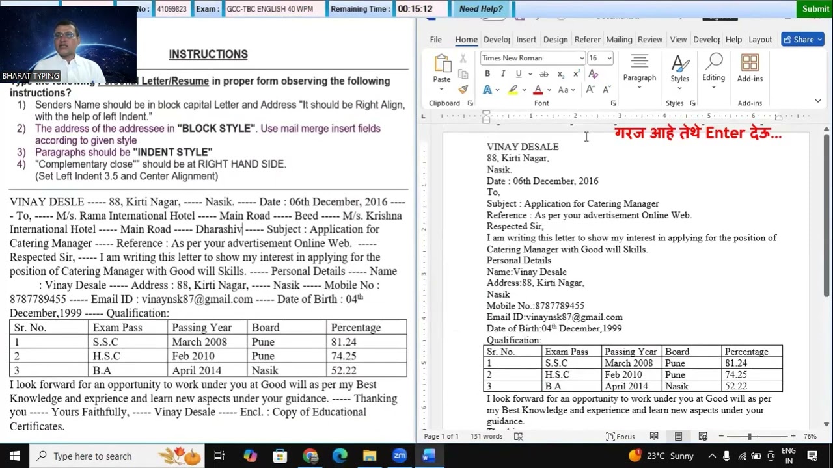Click the Share button in Word
833x468 pixels.
tap(802, 40)
